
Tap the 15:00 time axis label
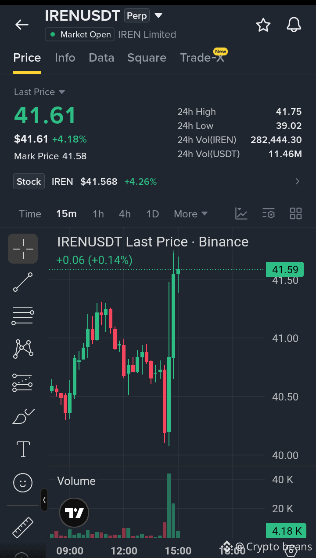tap(178, 551)
